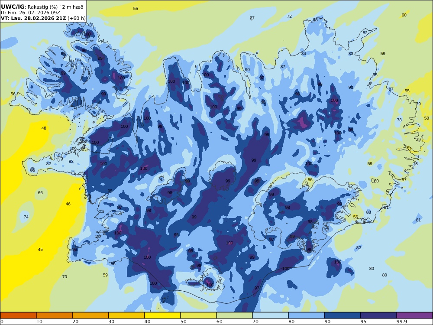This screenshot has width=433, height=325.
Task: Click the map value '84' on the north coast
Action: pyautogui.click(x=304, y=54)
